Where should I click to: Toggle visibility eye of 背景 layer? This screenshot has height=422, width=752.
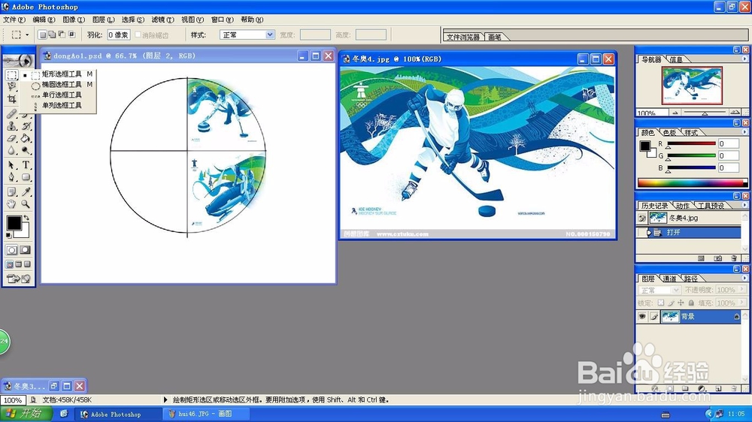tap(642, 317)
